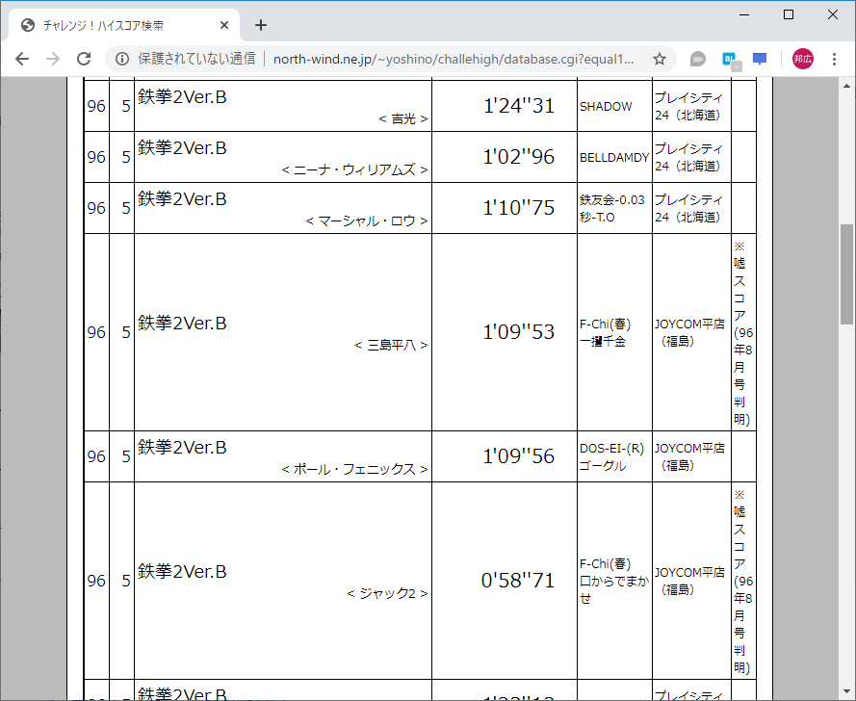Go back to the previous page
Image resolution: width=856 pixels, height=701 pixels.
click(22, 59)
